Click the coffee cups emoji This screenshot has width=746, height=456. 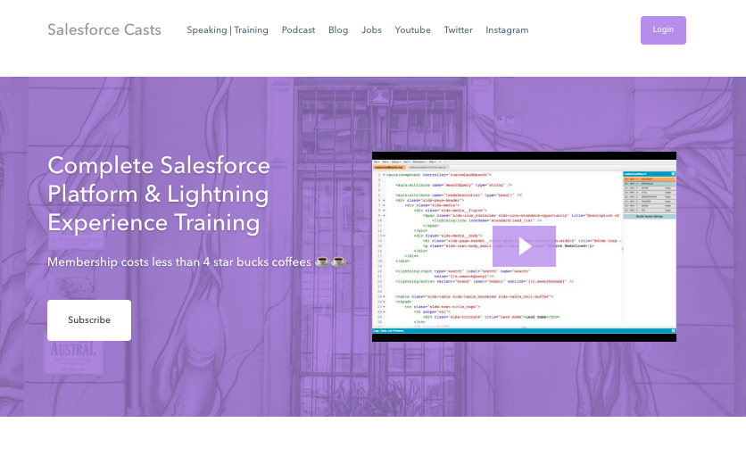[331, 261]
